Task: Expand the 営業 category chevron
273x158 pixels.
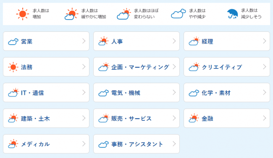Action: 84,41
